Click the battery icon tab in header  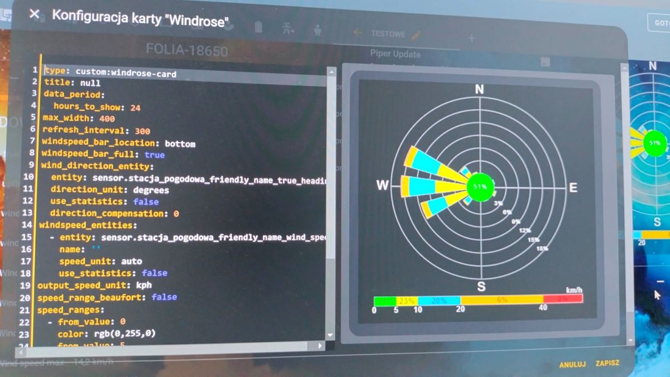pos(258,27)
